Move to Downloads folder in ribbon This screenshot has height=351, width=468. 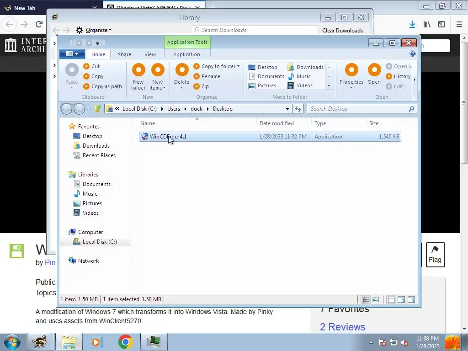(x=306, y=67)
